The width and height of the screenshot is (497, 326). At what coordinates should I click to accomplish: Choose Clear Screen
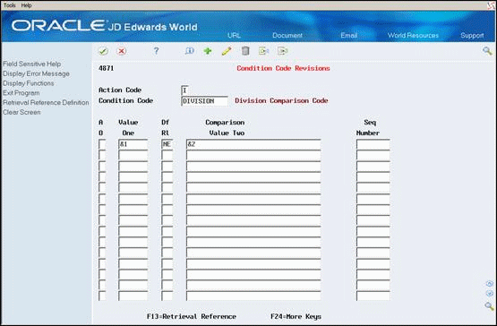(x=21, y=112)
